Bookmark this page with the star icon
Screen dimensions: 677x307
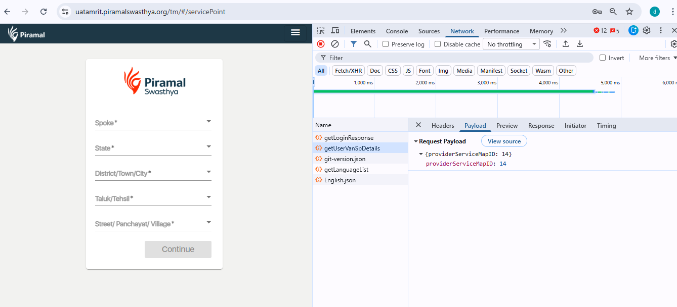click(629, 12)
